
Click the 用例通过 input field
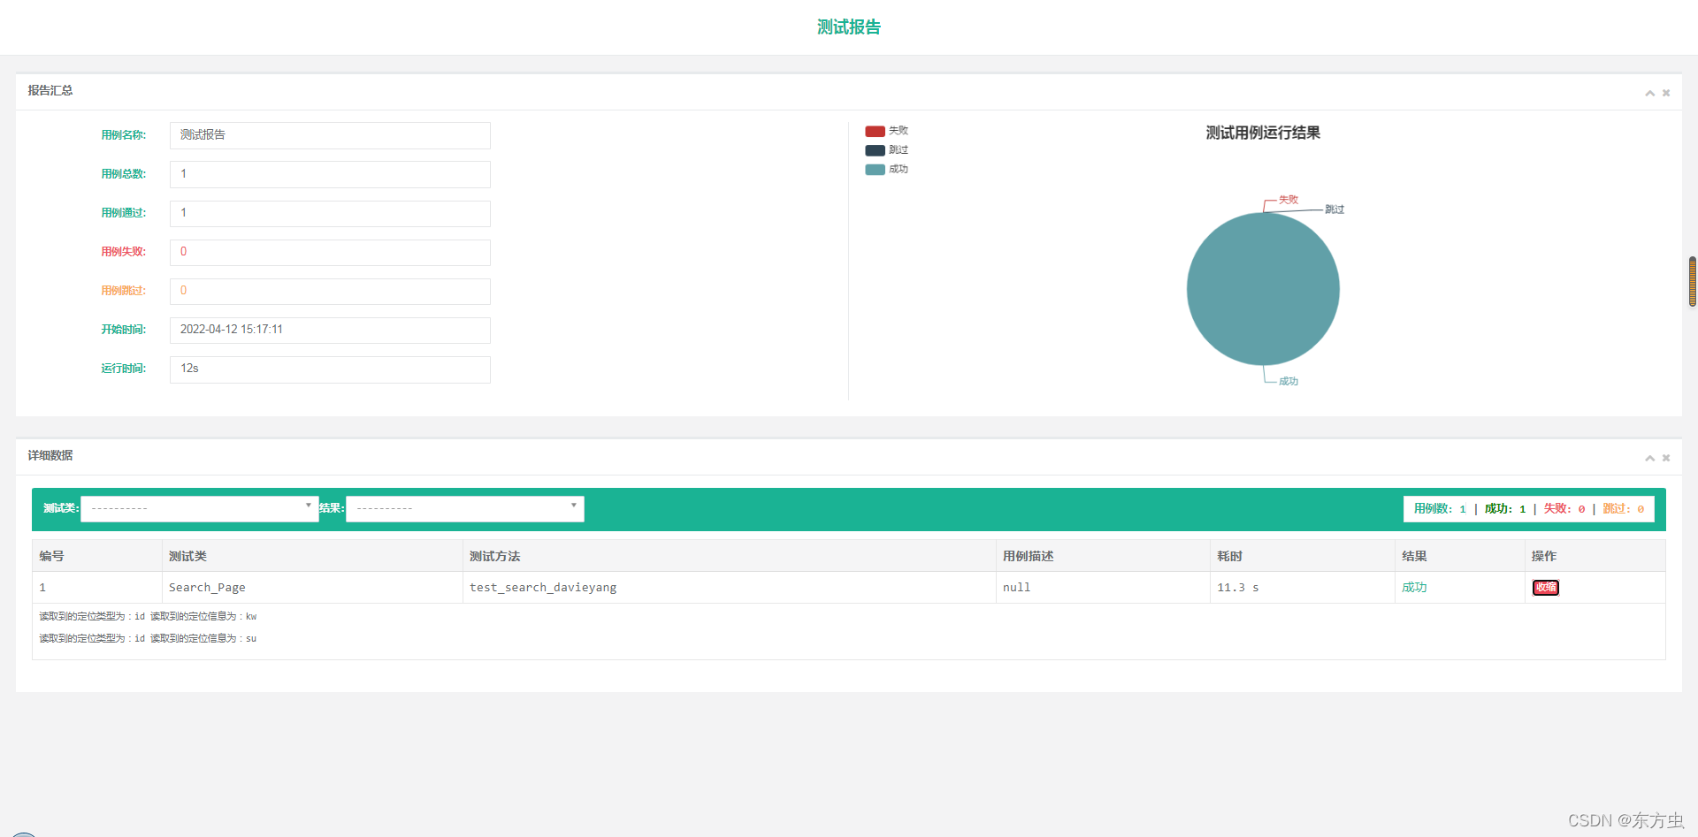tap(330, 213)
